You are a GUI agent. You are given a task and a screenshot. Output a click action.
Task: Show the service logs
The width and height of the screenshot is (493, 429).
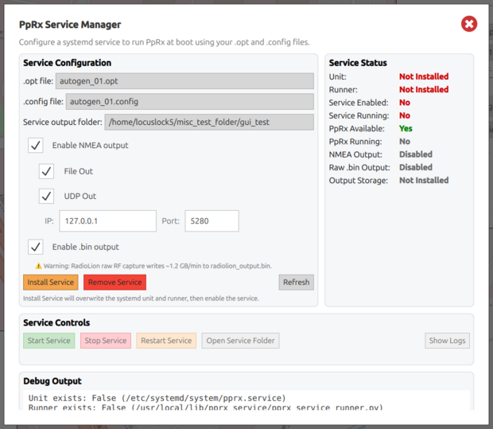click(447, 341)
